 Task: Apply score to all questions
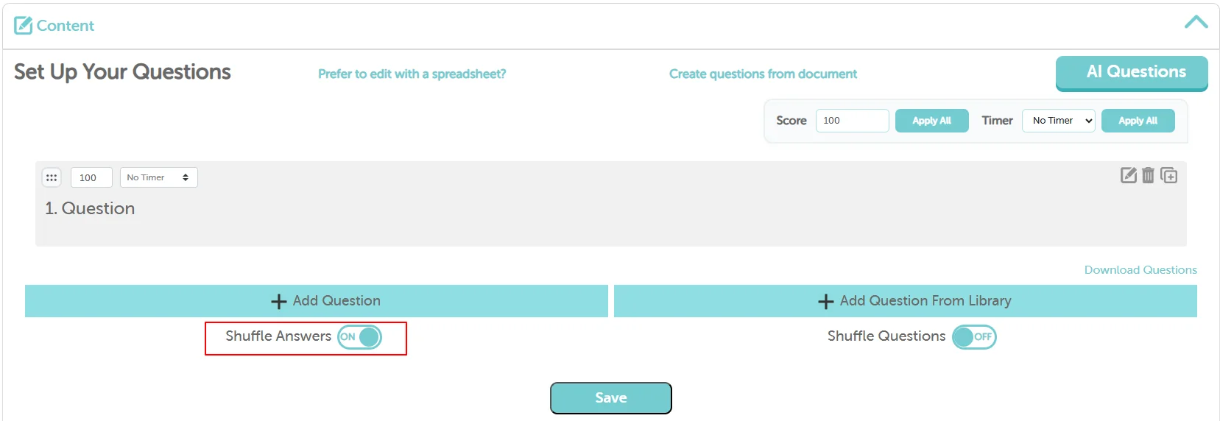pos(931,121)
